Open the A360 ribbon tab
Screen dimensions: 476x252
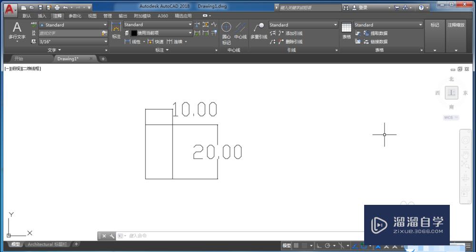click(x=163, y=16)
